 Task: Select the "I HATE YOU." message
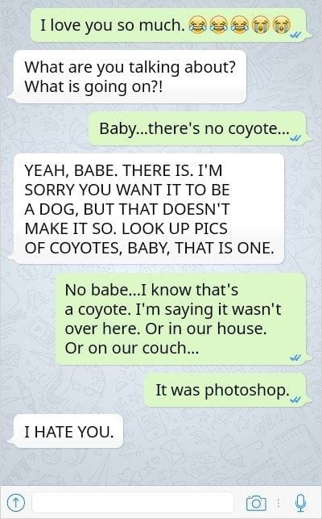click(68, 432)
